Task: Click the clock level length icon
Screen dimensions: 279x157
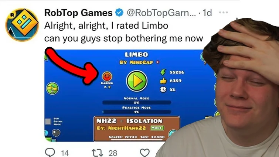Action: point(163,89)
